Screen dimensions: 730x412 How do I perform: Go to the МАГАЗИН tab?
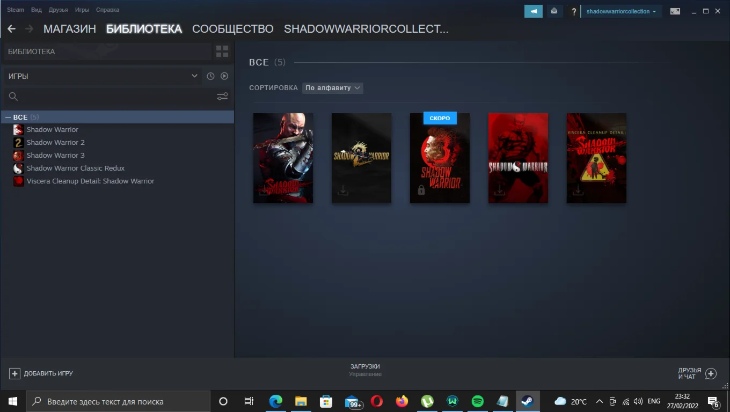(x=70, y=29)
